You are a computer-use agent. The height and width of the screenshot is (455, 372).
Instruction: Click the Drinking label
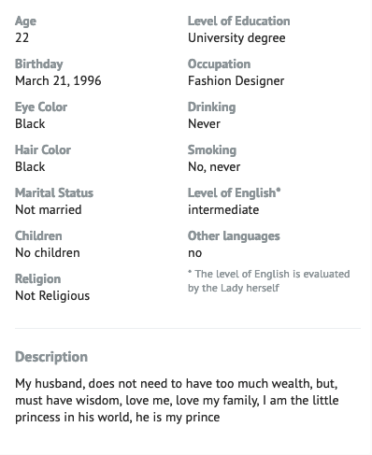[x=212, y=107]
